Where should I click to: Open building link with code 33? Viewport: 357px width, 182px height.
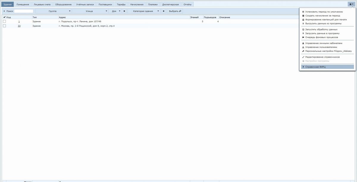coord(19,26)
